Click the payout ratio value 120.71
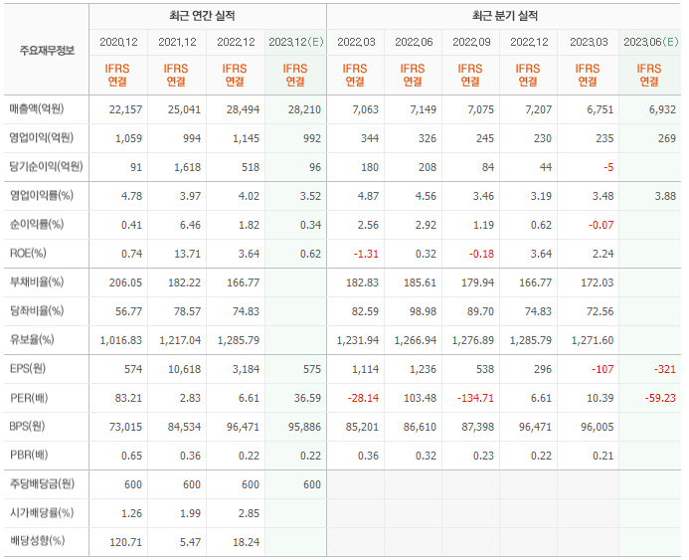This screenshot has height=560, width=689. 125,542
